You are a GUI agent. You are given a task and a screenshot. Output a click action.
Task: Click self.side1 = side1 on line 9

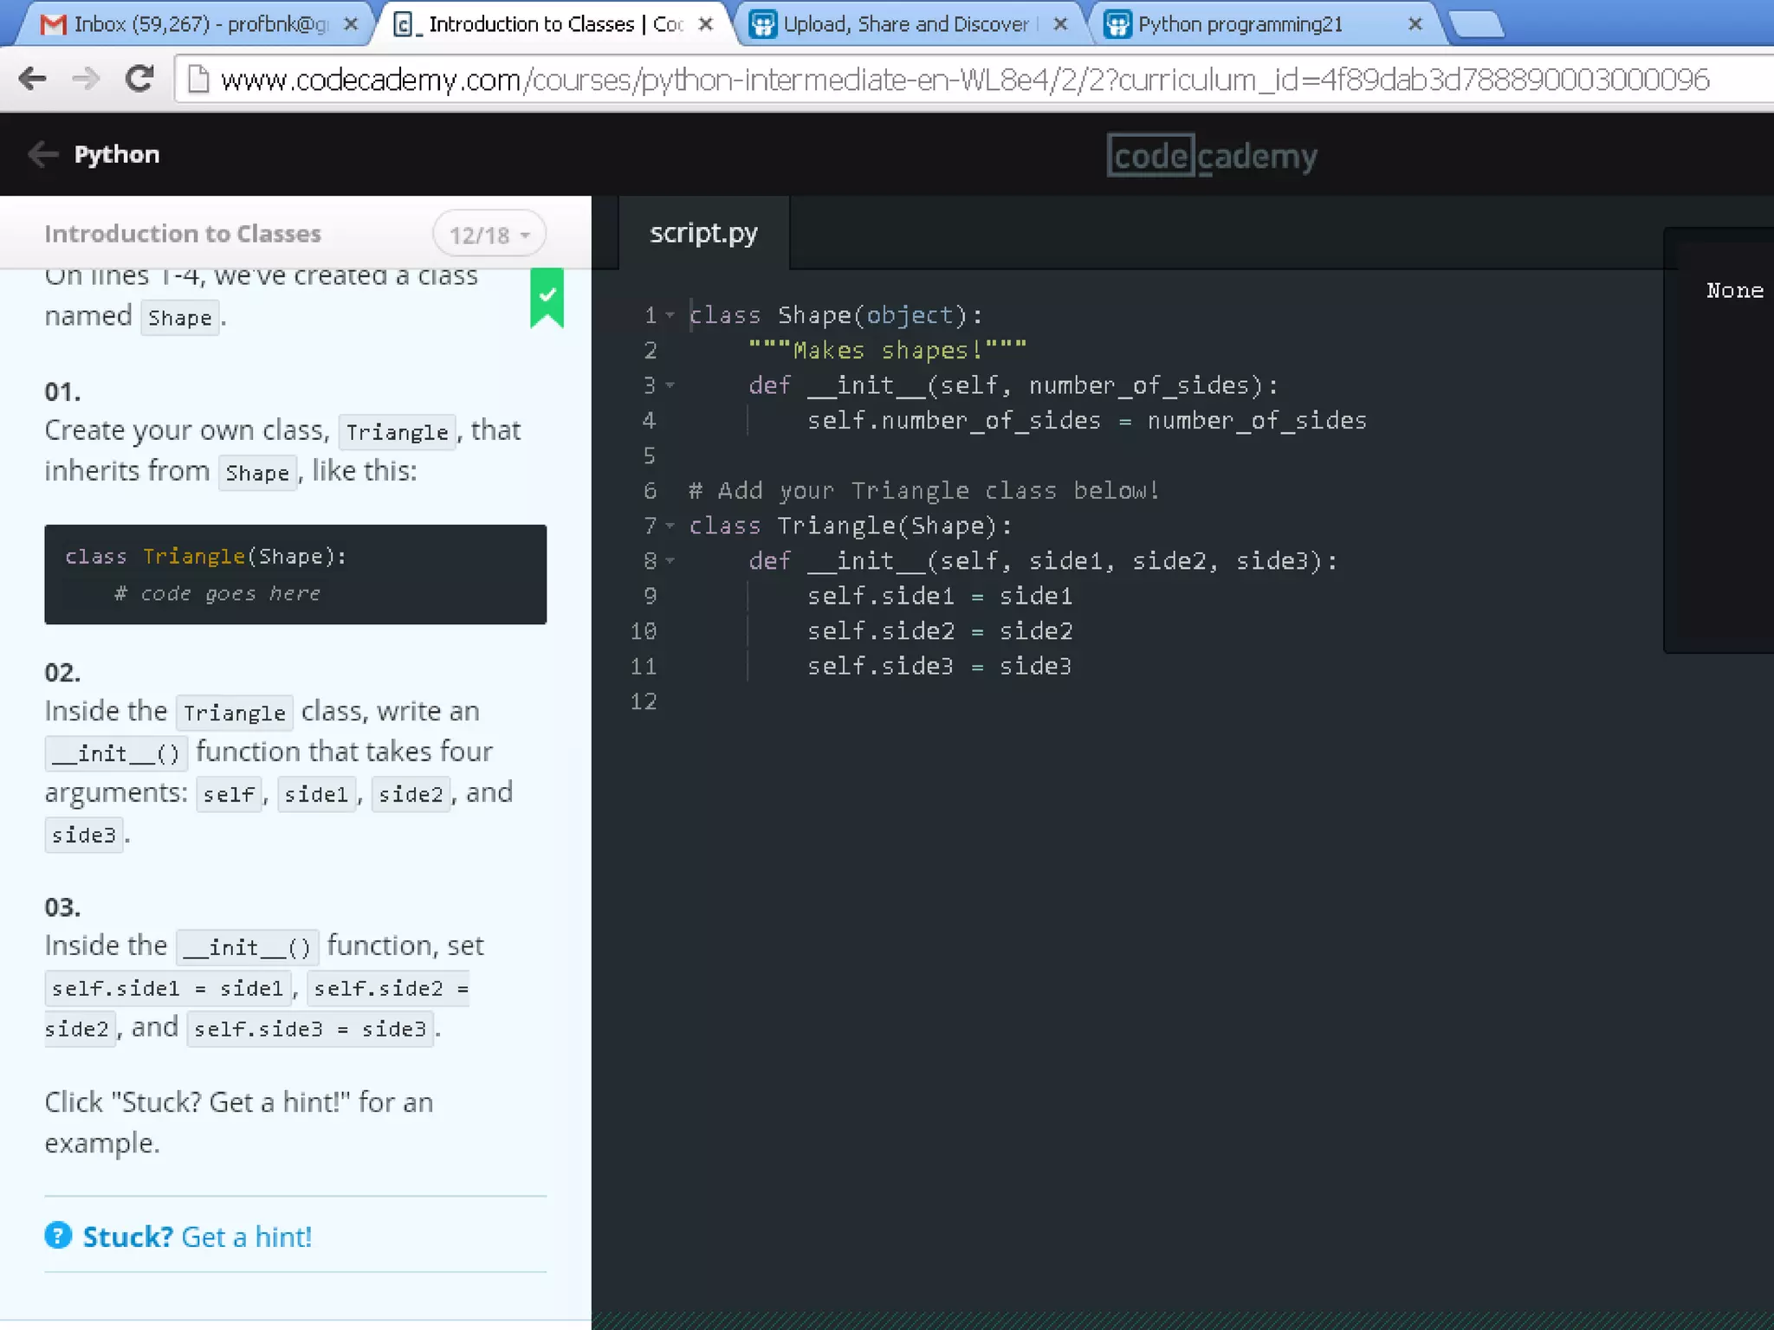940,596
